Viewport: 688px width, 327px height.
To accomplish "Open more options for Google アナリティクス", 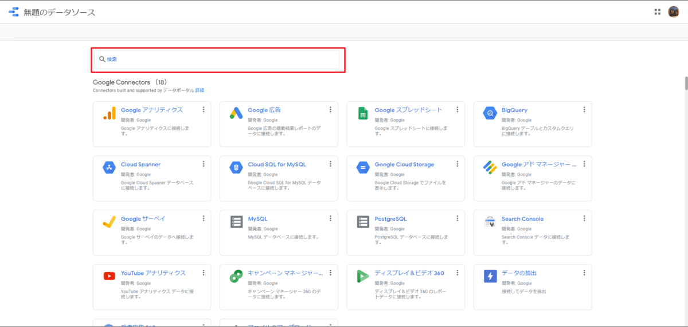I will click(204, 110).
